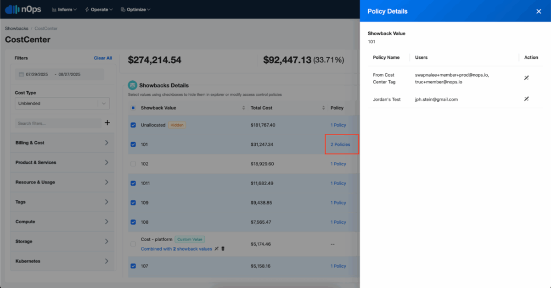Uncheck the Unallocated row checkbox
This screenshot has height=288, width=551.
pos(133,125)
